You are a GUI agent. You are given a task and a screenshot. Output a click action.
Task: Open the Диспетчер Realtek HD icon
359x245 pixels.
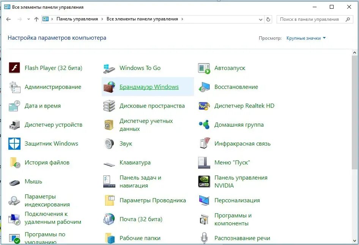click(204, 106)
